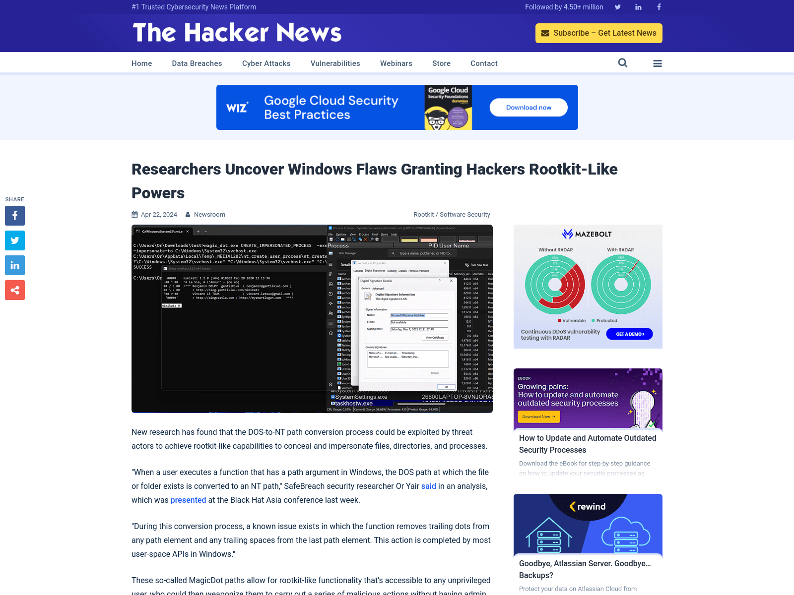Image resolution: width=794 pixels, height=595 pixels.
Task: Click GET A DEMO in the MazeBolt ad
Action: [630, 334]
